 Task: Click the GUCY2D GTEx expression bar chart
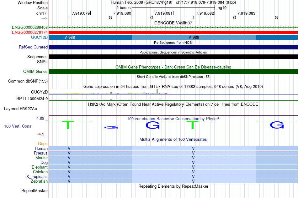[108, 91]
